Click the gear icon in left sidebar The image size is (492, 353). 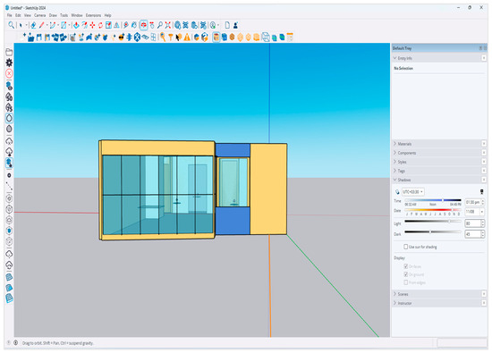coord(9,63)
